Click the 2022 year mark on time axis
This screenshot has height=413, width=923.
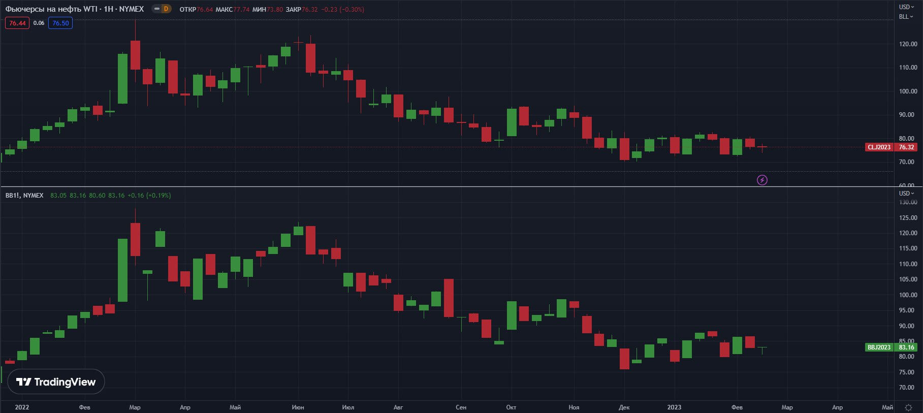pos(22,407)
